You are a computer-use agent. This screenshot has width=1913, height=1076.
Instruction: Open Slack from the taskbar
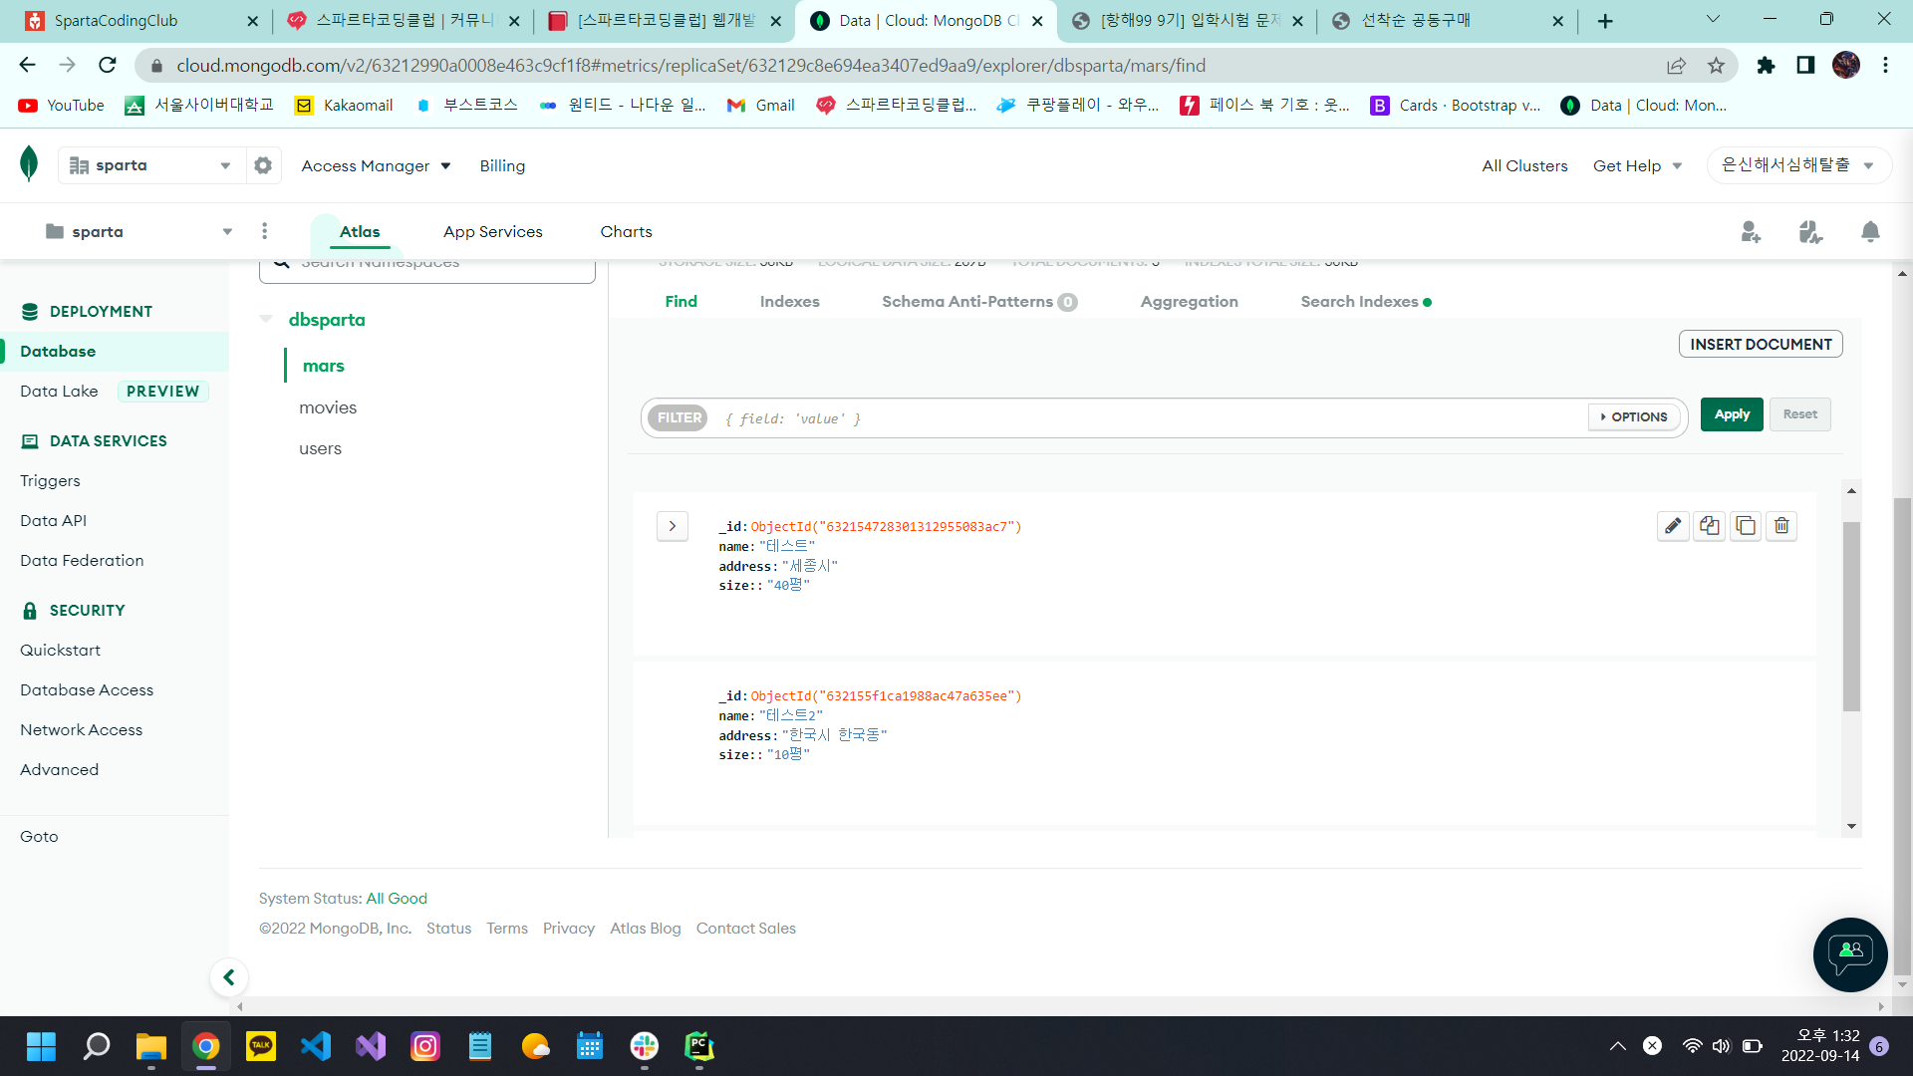(645, 1046)
